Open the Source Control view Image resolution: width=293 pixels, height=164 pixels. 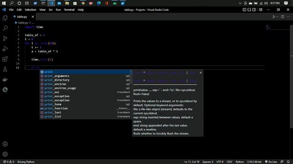tap(5, 38)
